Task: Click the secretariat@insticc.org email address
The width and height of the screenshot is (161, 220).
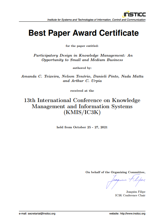Action: coord(41,214)
